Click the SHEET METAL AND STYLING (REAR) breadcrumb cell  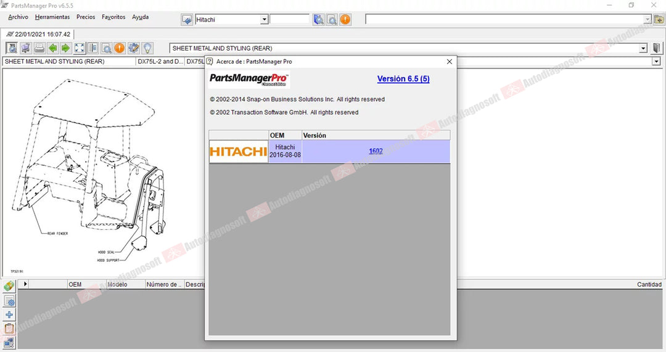[69, 62]
